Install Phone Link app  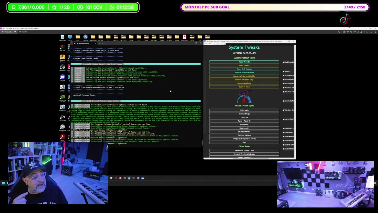pos(244,124)
